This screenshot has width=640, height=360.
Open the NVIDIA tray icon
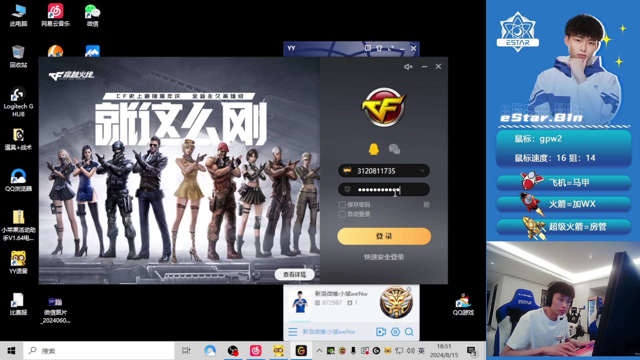point(331,351)
